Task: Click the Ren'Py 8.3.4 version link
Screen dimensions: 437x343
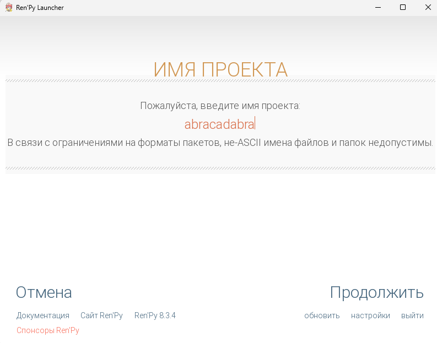Action: pyautogui.click(x=155, y=315)
